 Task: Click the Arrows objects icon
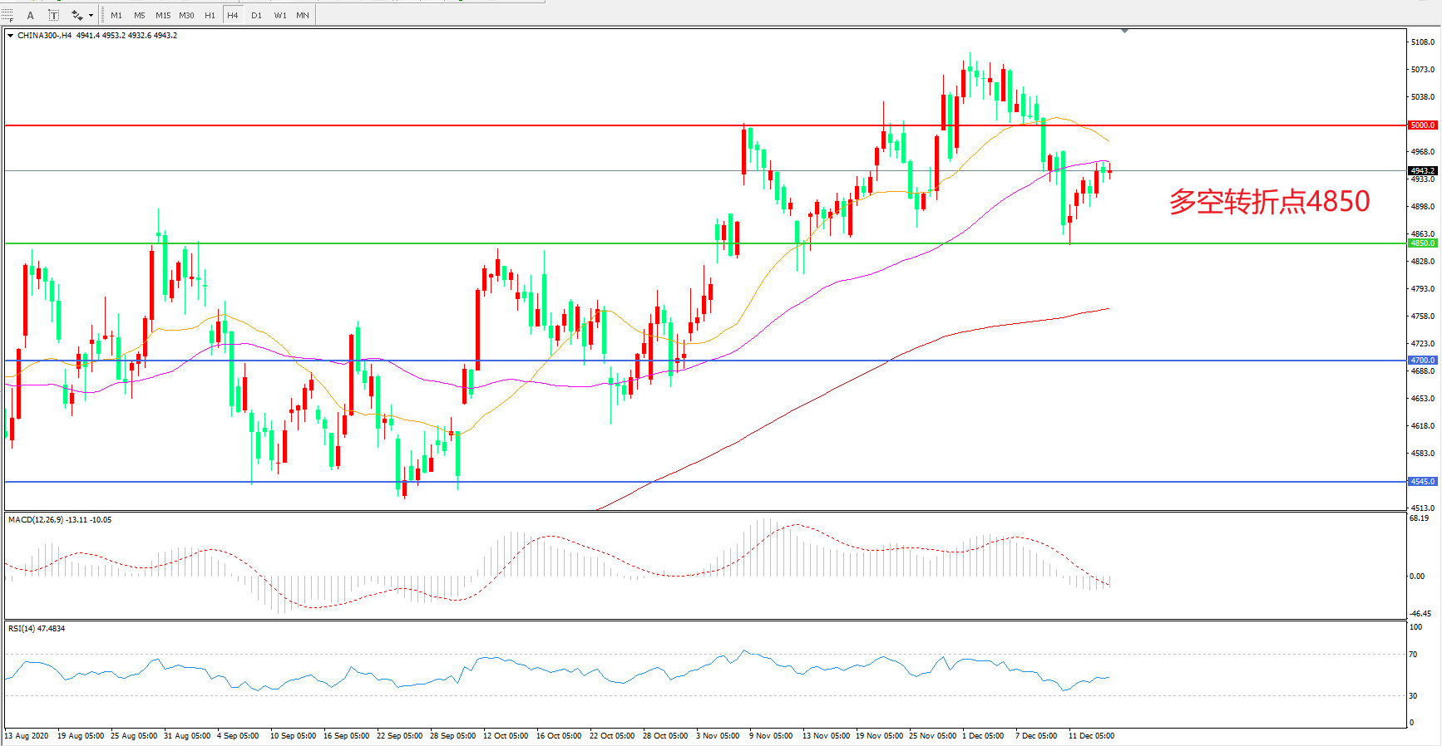coord(77,15)
